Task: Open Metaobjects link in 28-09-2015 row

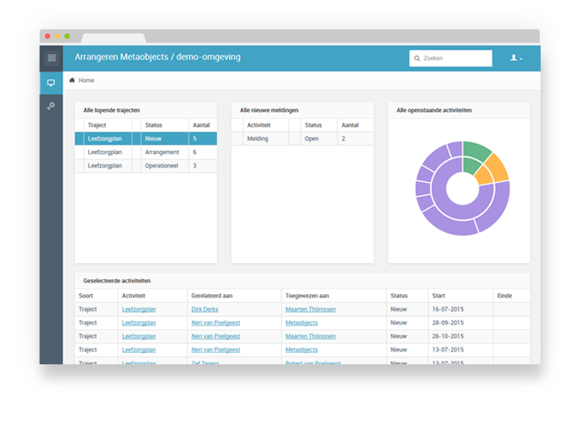Action: pyautogui.click(x=302, y=322)
